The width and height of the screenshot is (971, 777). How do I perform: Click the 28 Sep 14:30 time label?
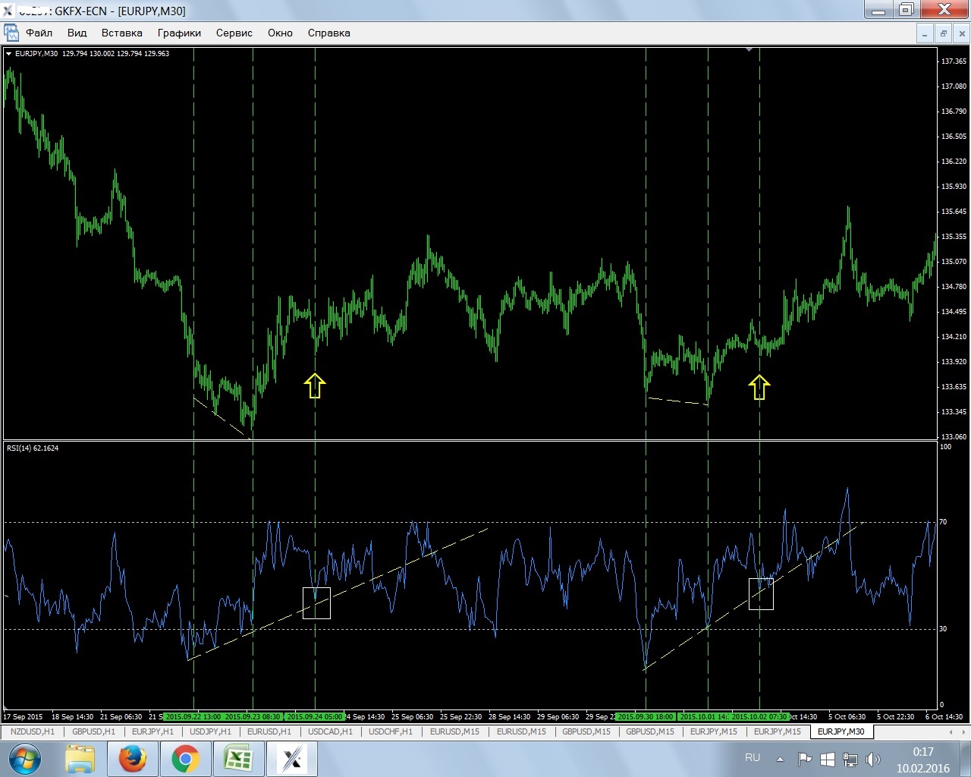click(x=509, y=716)
